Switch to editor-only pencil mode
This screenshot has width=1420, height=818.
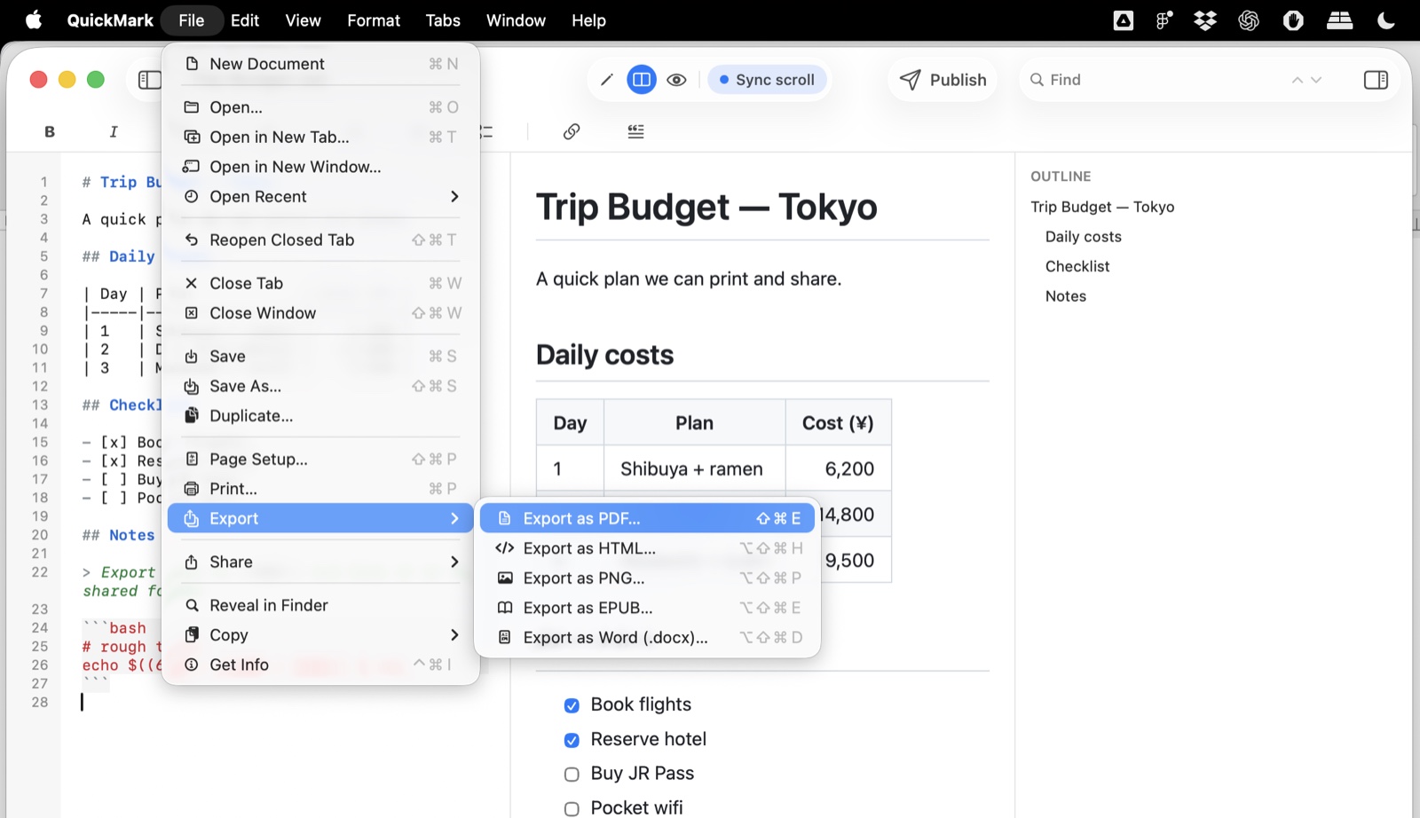[x=607, y=80]
